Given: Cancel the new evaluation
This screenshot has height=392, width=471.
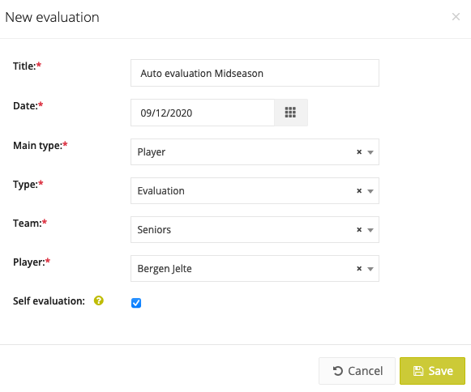Looking at the screenshot, I should click(x=357, y=371).
